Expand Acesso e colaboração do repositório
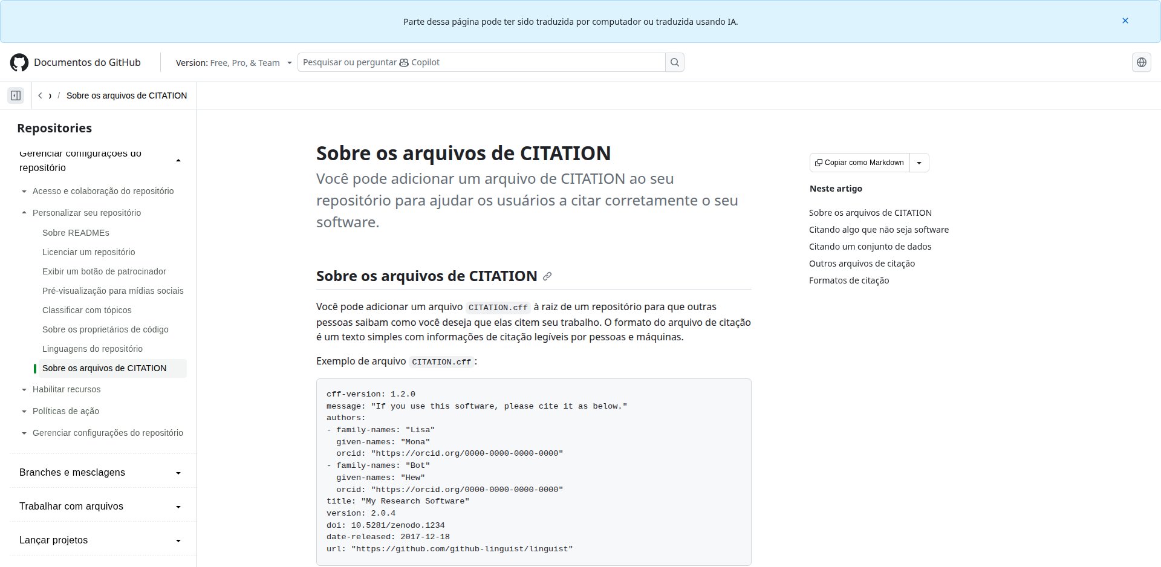 pyautogui.click(x=103, y=191)
